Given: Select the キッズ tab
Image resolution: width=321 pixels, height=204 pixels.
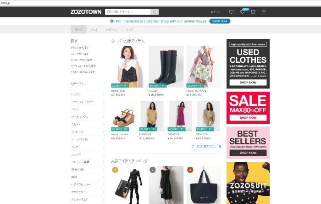Looking at the screenshot, I should [x=129, y=30].
